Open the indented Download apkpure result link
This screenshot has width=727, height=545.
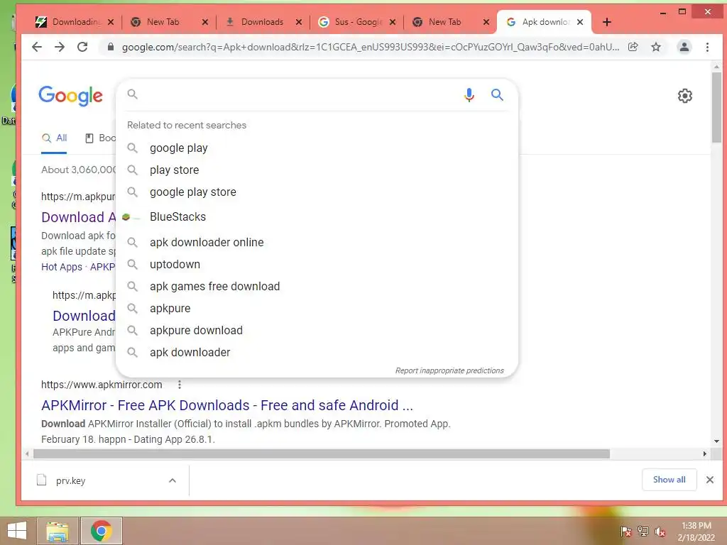[84, 316]
